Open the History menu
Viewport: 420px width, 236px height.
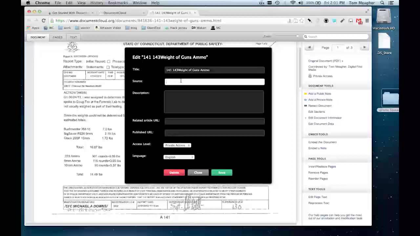point(97,3)
